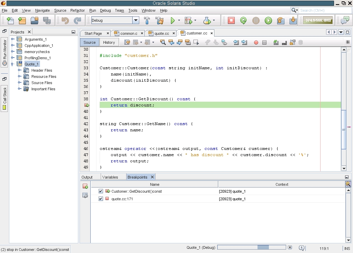Viewport: 353px width, 253px height.
Task: Open the Debug menu
Action: pos(105,10)
